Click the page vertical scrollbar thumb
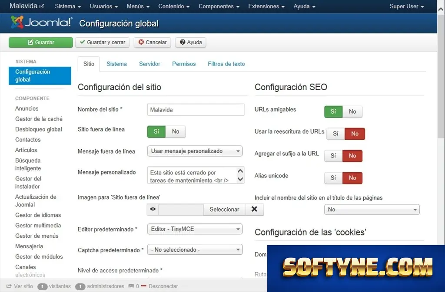The image size is (445, 292). click(x=441, y=76)
